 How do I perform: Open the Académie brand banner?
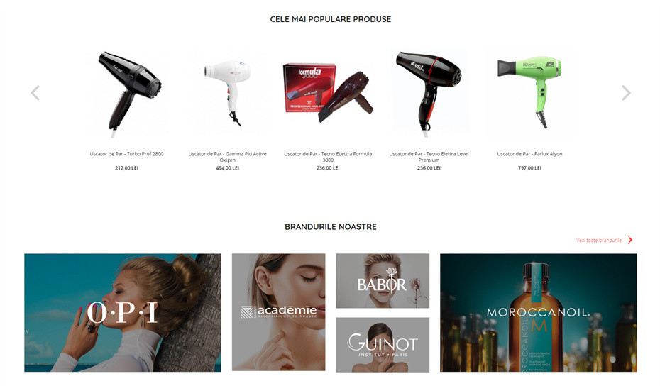coord(279,312)
